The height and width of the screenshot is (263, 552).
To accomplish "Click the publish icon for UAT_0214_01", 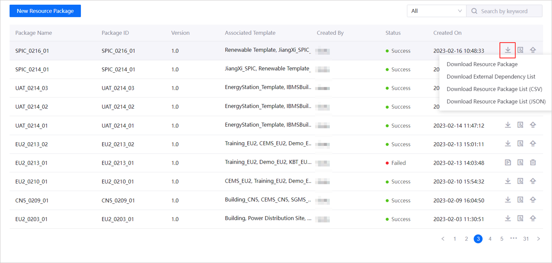I will click(533, 125).
